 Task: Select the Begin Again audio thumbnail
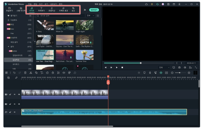pos(85,25)
